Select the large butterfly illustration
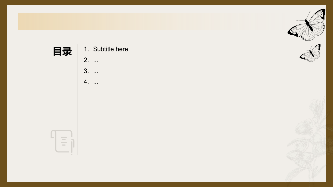Viewport: 333px width, 187px height. click(x=307, y=25)
